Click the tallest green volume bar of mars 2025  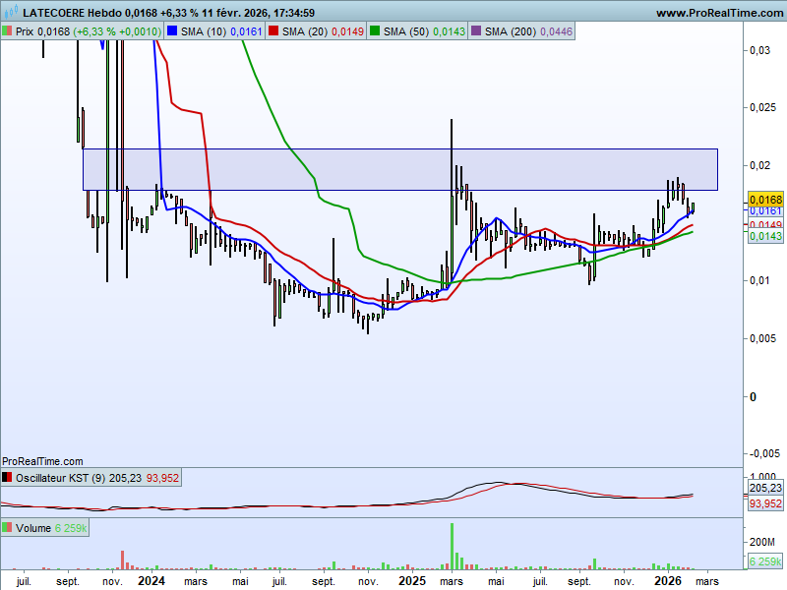point(452,547)
